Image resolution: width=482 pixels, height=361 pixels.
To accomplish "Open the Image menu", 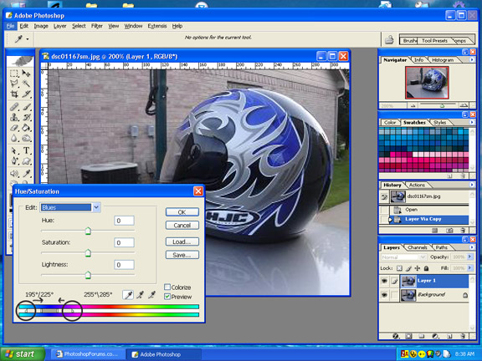I will coord(41,26).
